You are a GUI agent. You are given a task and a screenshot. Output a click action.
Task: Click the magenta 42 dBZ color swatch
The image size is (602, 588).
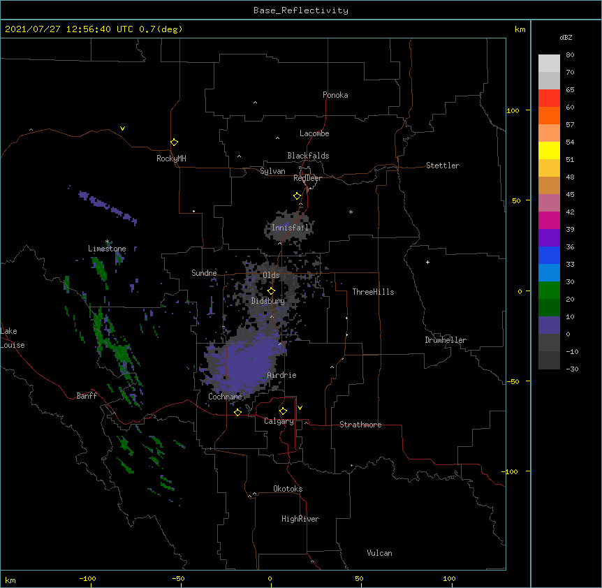(549, 220)
